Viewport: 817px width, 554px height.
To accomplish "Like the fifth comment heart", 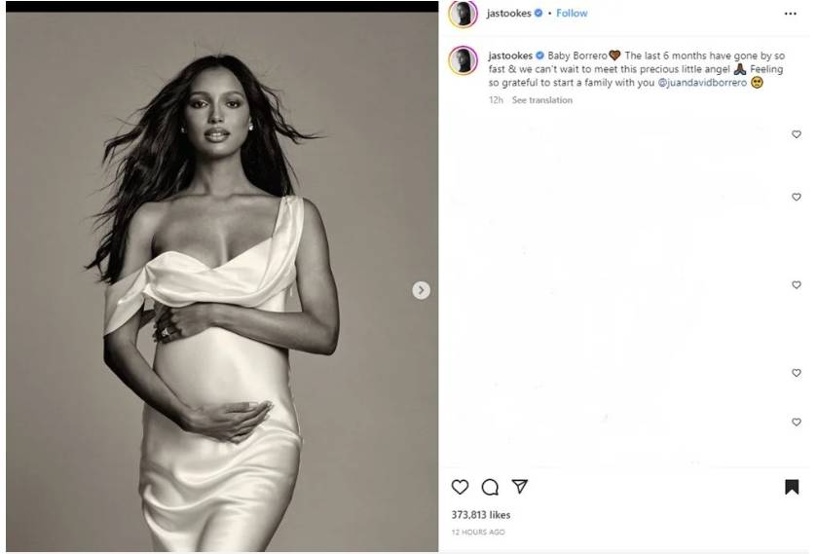I will pyautogui.click(x=797, y=423).
